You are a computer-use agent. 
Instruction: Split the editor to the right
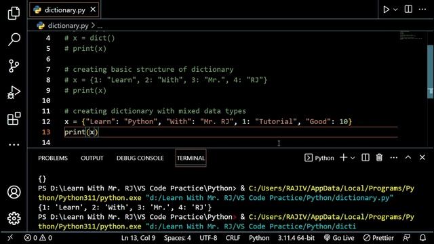(x=408, y=9)
